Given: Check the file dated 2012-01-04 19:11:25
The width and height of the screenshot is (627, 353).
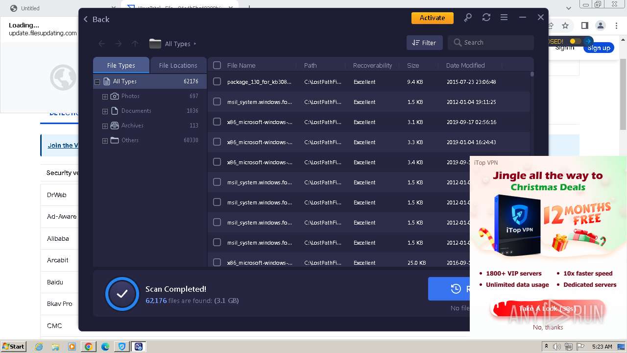Looking at the screenshot, I should [217, 102].
